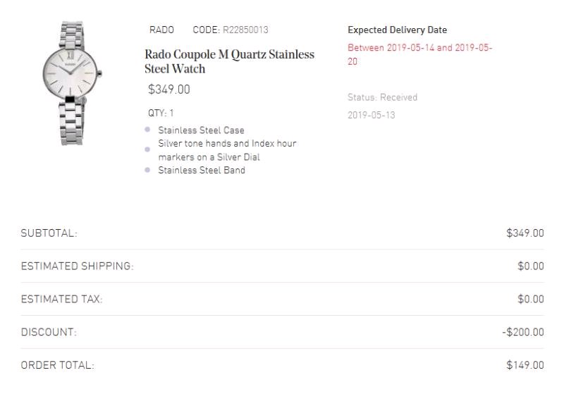Click the red delivery date range text
This screenshot has height=399, width=564.
[x=419, y=54]
